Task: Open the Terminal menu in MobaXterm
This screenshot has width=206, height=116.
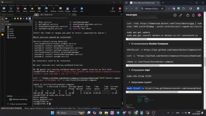Action: [4, 5]
